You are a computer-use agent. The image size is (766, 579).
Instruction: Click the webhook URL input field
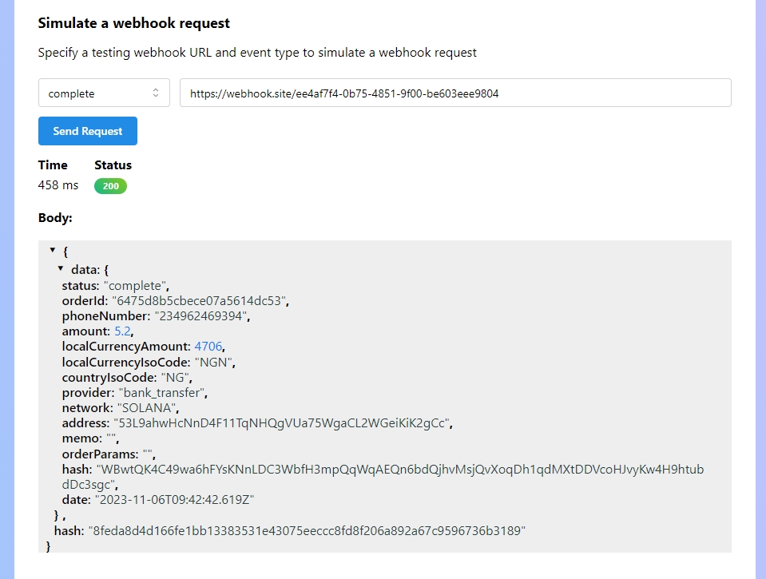coord(454,93)
